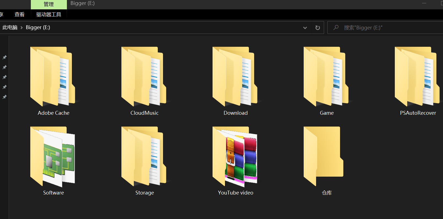Click the search magnifier icon
This screenshot has width=443, height=219.
coord(336,28)
